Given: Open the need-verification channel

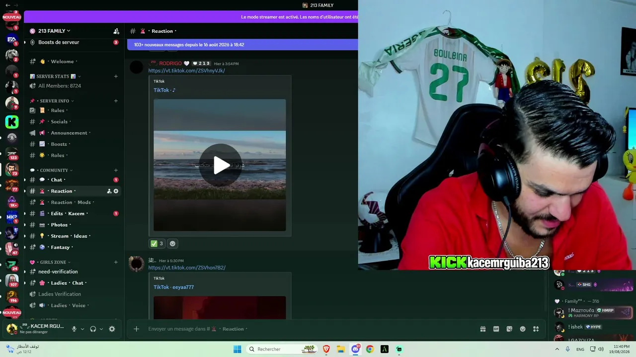Looking at the screenshot, I should (x=75, y=272).
